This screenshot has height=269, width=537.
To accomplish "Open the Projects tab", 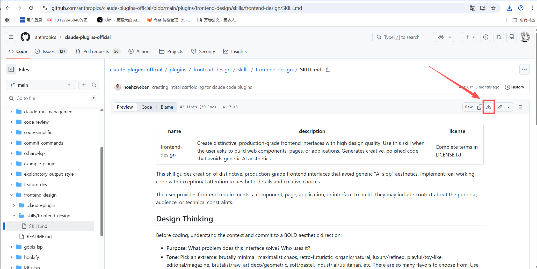I will point(171,51).
